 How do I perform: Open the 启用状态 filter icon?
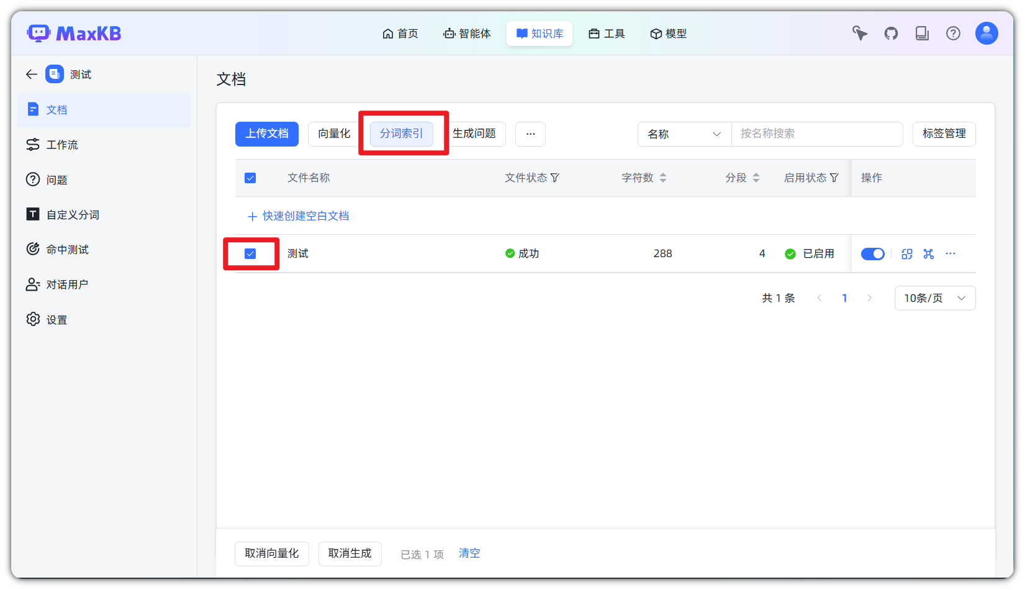pyautogui.click(x=834, y=178)
